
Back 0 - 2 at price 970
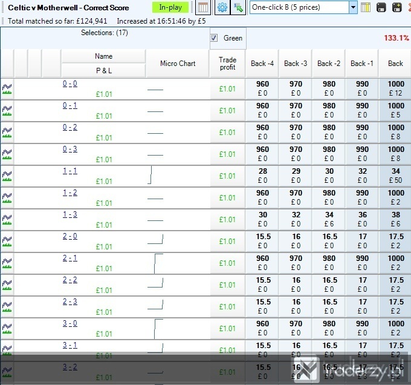[296, 133]
